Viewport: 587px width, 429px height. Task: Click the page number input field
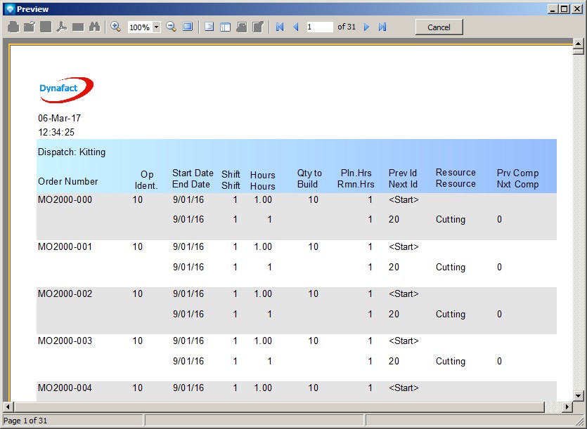[320, 27]
